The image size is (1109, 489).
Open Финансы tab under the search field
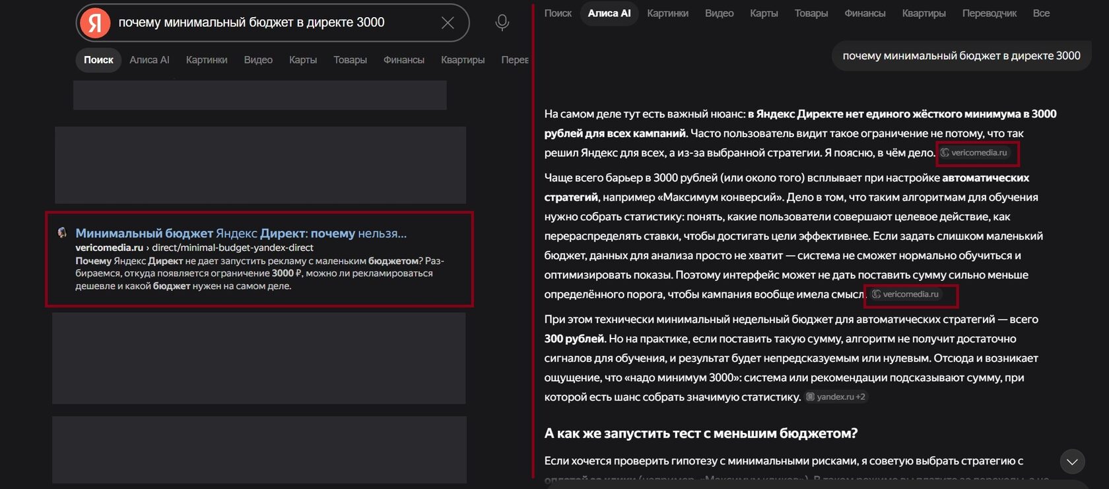[x=404, y=59]
